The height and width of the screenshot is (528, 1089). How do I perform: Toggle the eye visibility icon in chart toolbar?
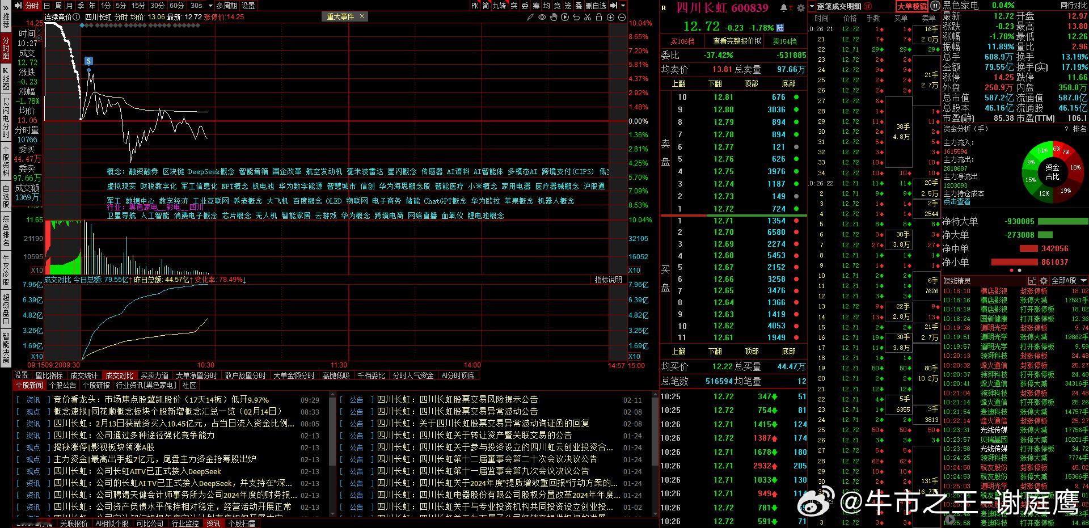click(x=542, y=17)
